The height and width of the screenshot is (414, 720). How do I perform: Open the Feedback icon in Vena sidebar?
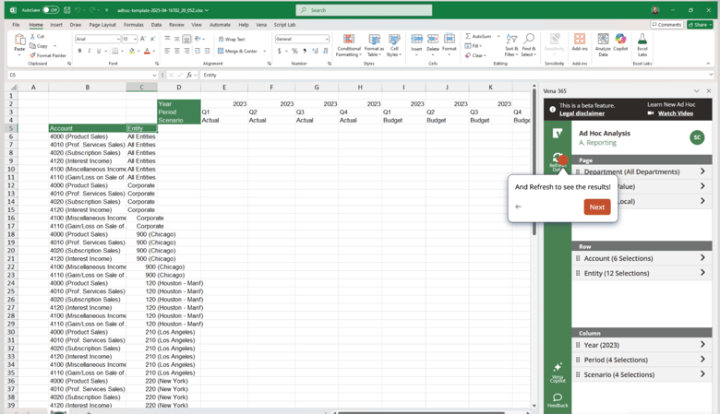click(558, 399)
